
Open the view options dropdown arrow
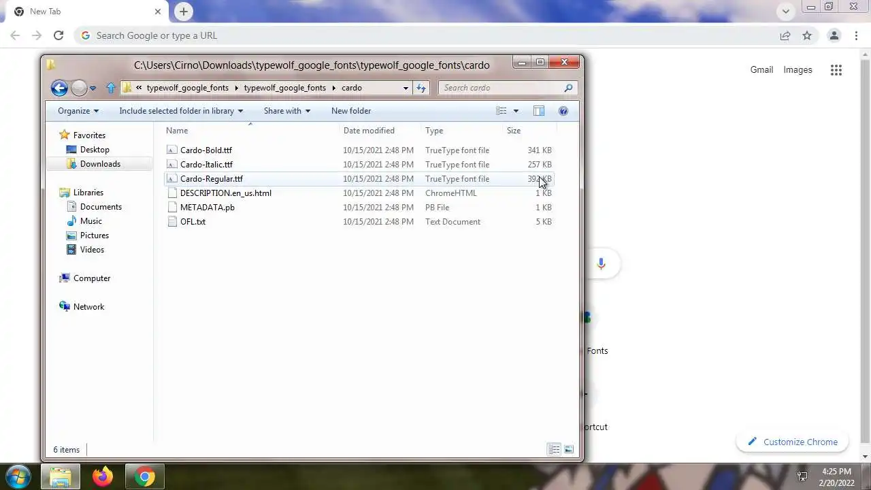tap(516, 111)
